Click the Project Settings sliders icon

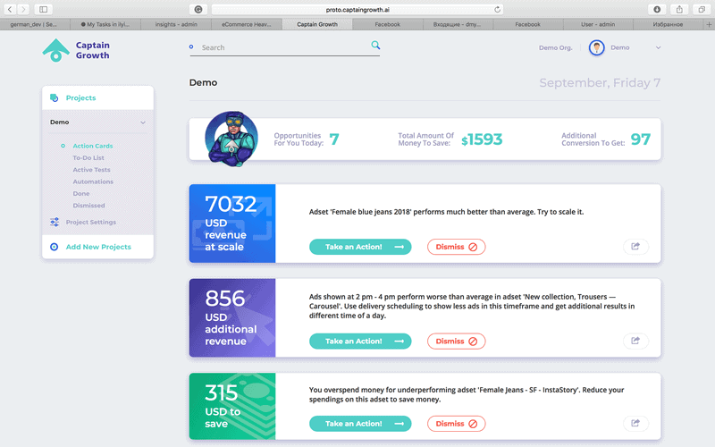point(55,222)
